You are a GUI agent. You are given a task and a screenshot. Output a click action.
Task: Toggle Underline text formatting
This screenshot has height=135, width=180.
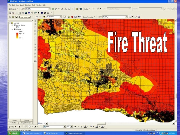click(81, 126)
